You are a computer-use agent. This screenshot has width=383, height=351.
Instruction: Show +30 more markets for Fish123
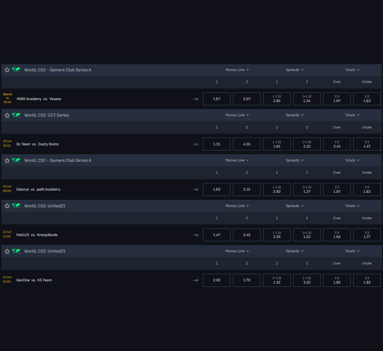pyautogui.click(x=196, y=235)
